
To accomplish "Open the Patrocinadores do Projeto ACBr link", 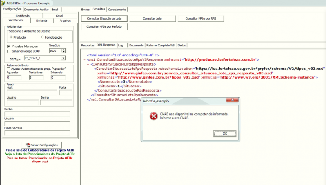I will point(40,154).
